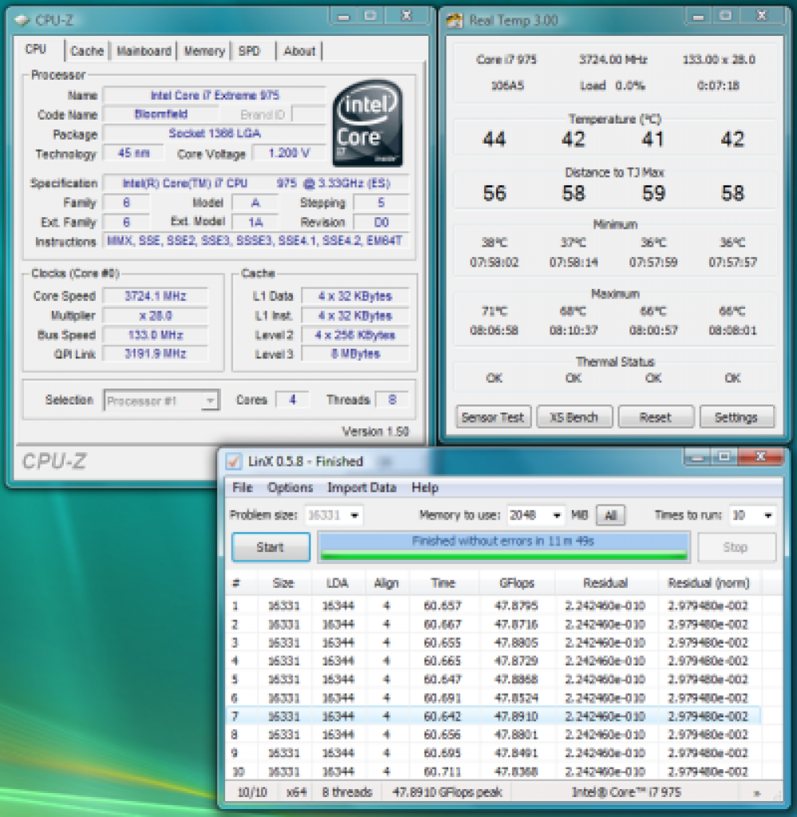Click the 47.8910 GFlops peak status entry
This screenshot has height=817, width=797.
coord(447,792)
